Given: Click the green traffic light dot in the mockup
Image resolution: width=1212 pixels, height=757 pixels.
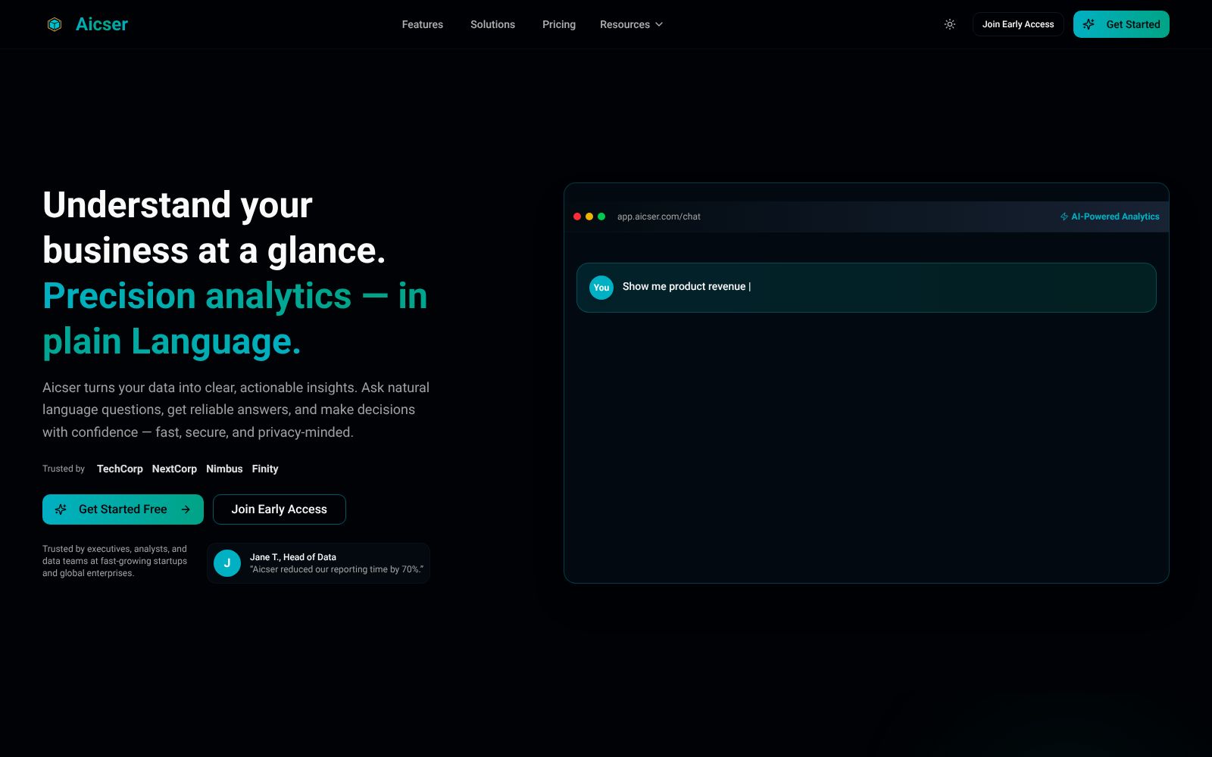Looking at the screenshot, I should pos(600,216).
